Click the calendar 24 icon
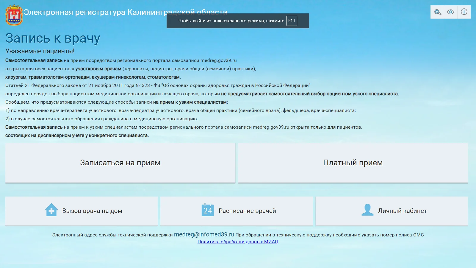This screenshot has width=476, height=268. click(x=208, y=210)
